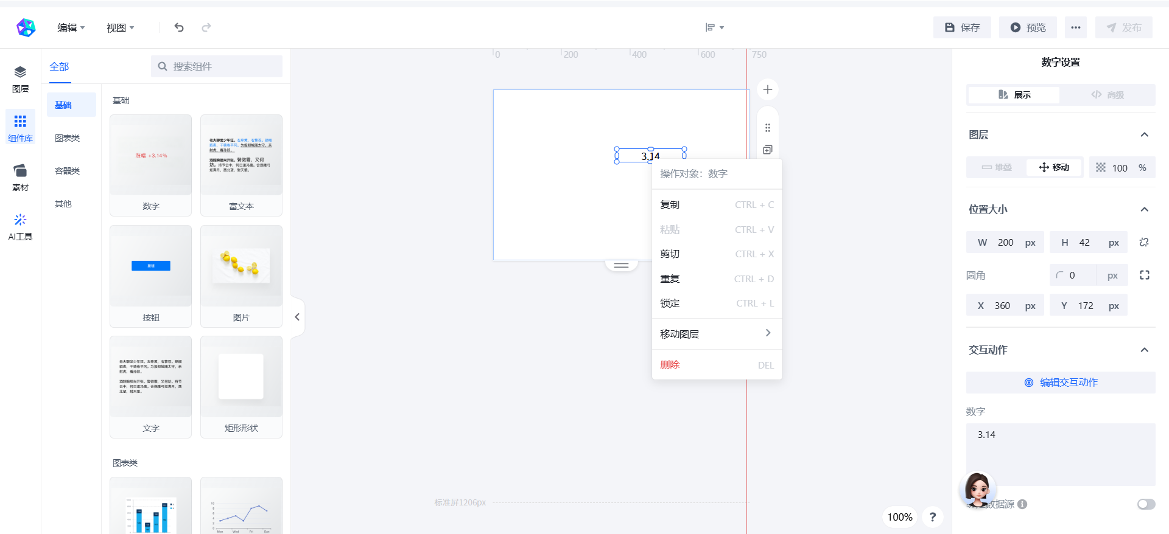Click the 100% zoom level button
1169x534 pixels.
tap(900, 517)
